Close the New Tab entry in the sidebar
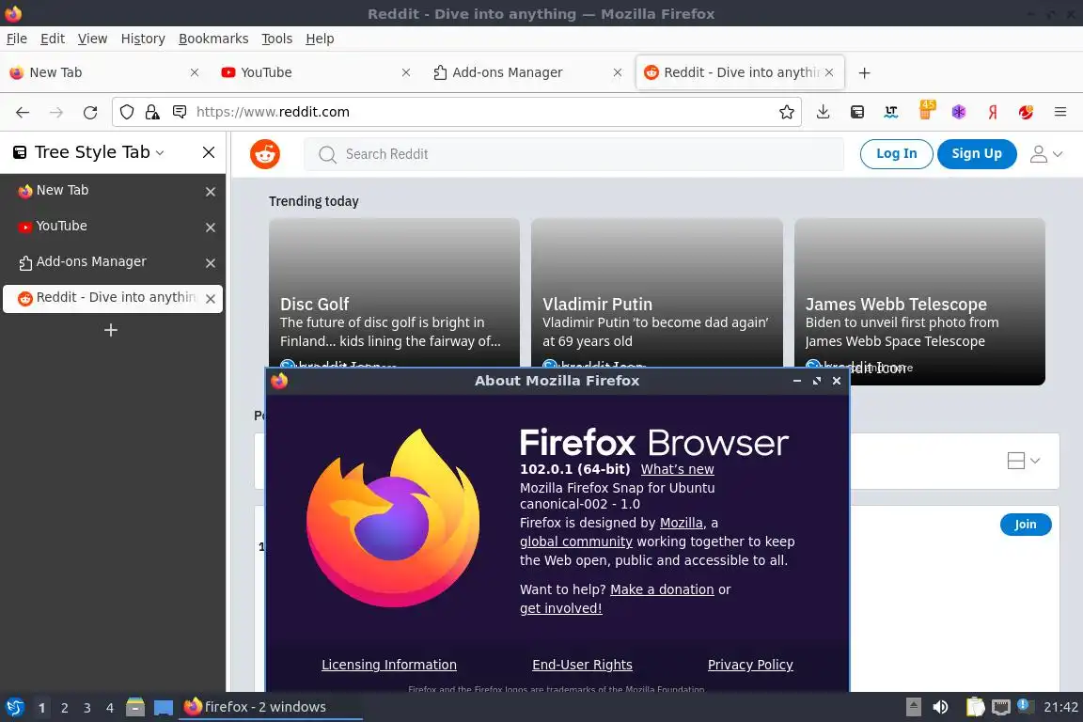The width and height of the screenshot is (1083, 722). tap(211, 192)
